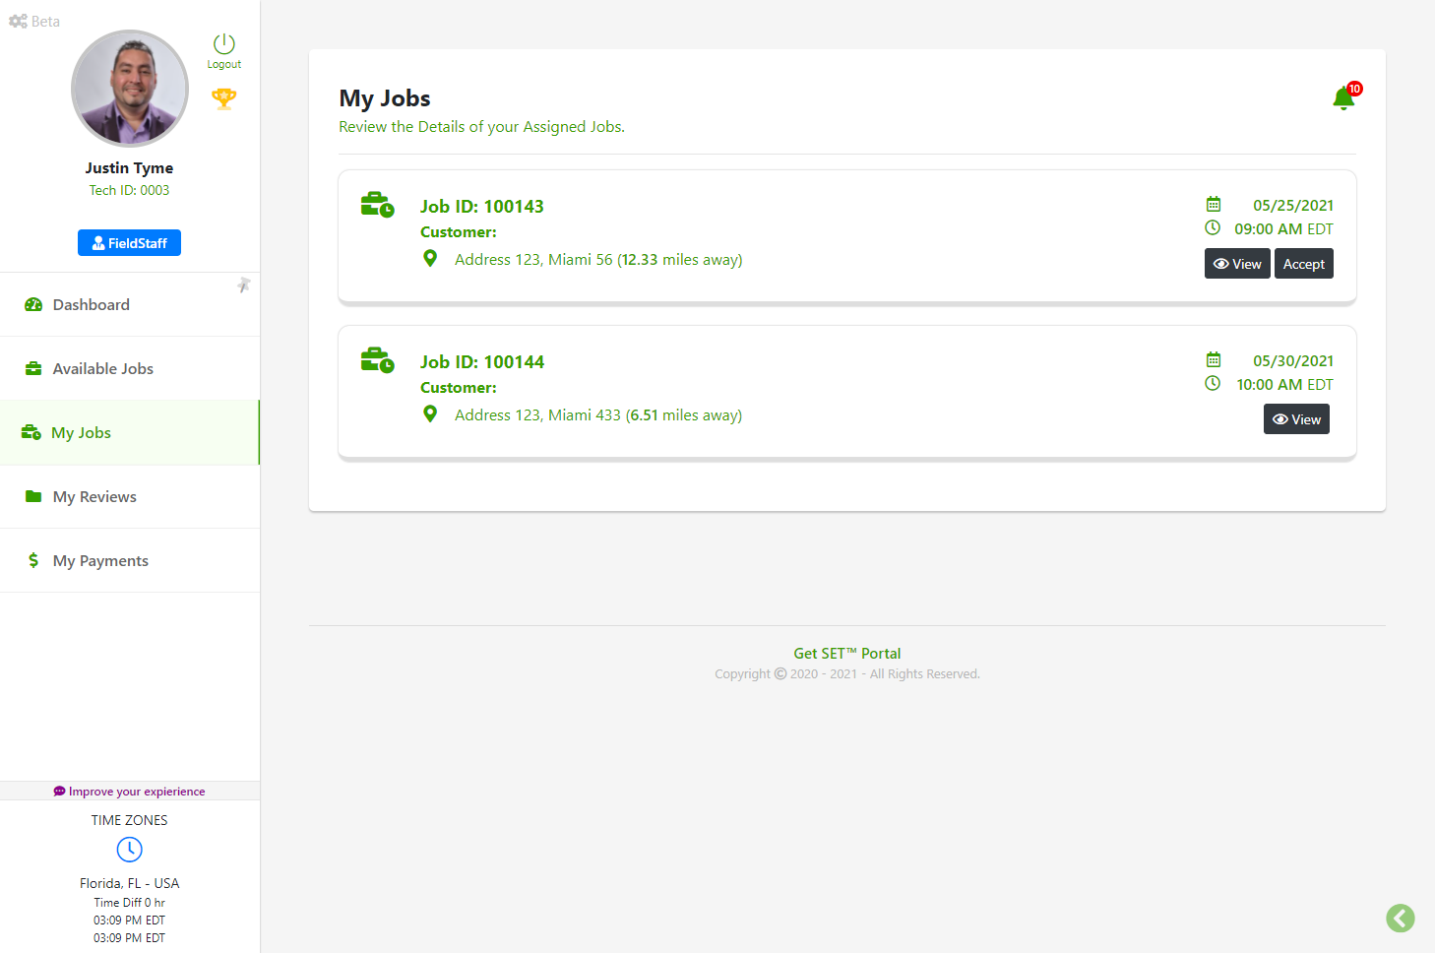View details for Job ID 100143
Viewport: 1435px width, 953px height.
coord(1237,264)
